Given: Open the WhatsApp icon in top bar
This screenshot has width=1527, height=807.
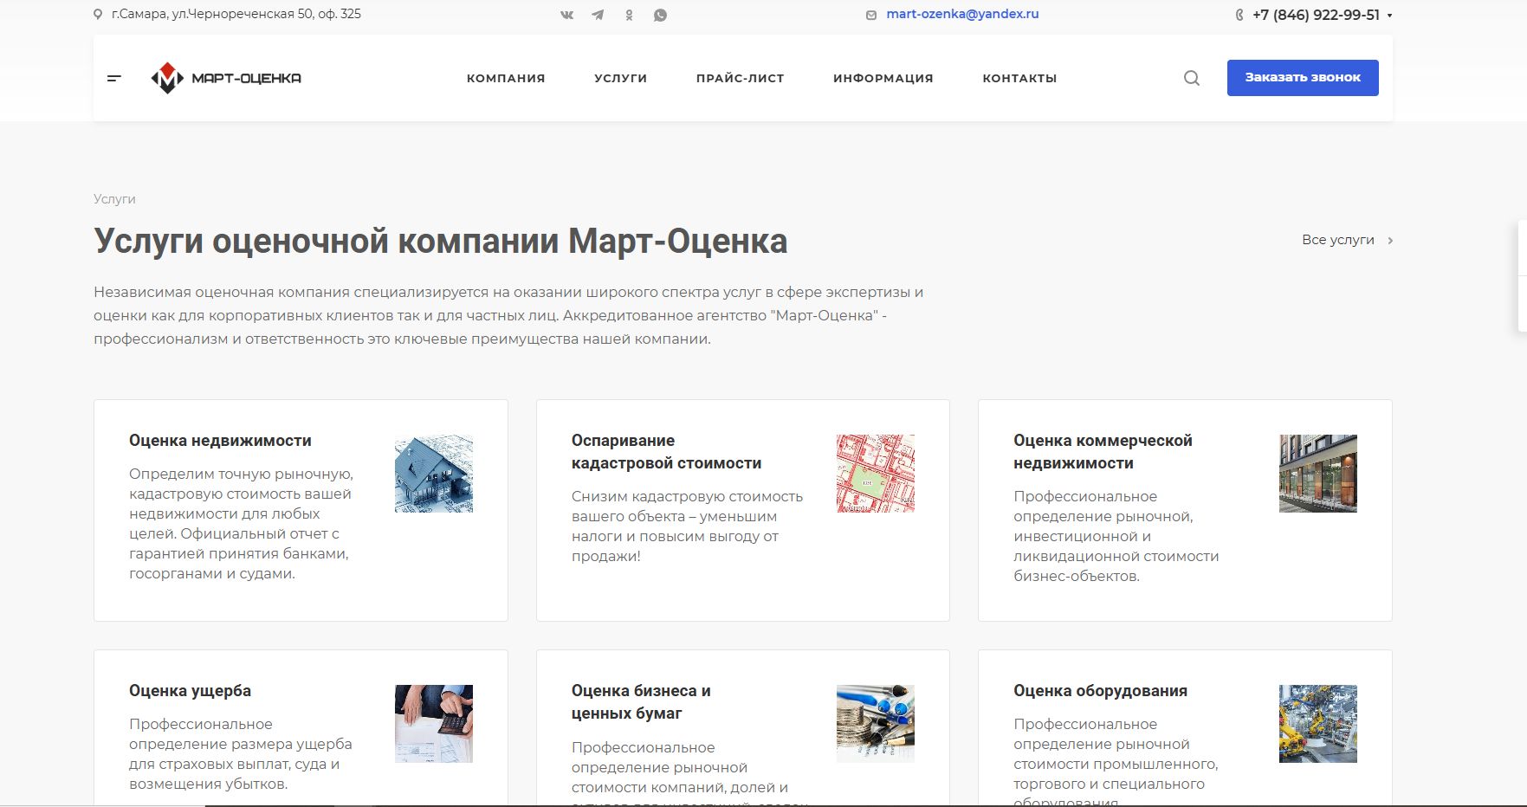Looking at the screenshot, I should tap(660, 15).
